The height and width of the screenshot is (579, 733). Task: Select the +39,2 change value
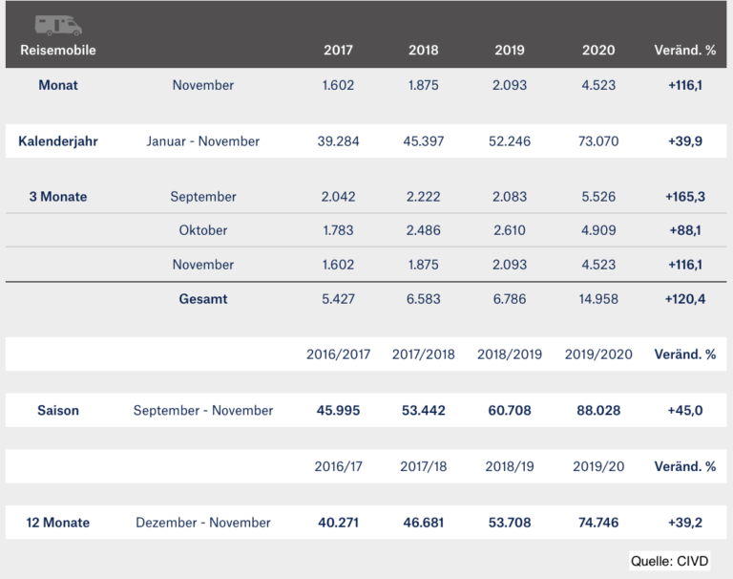tap(685, 523)
